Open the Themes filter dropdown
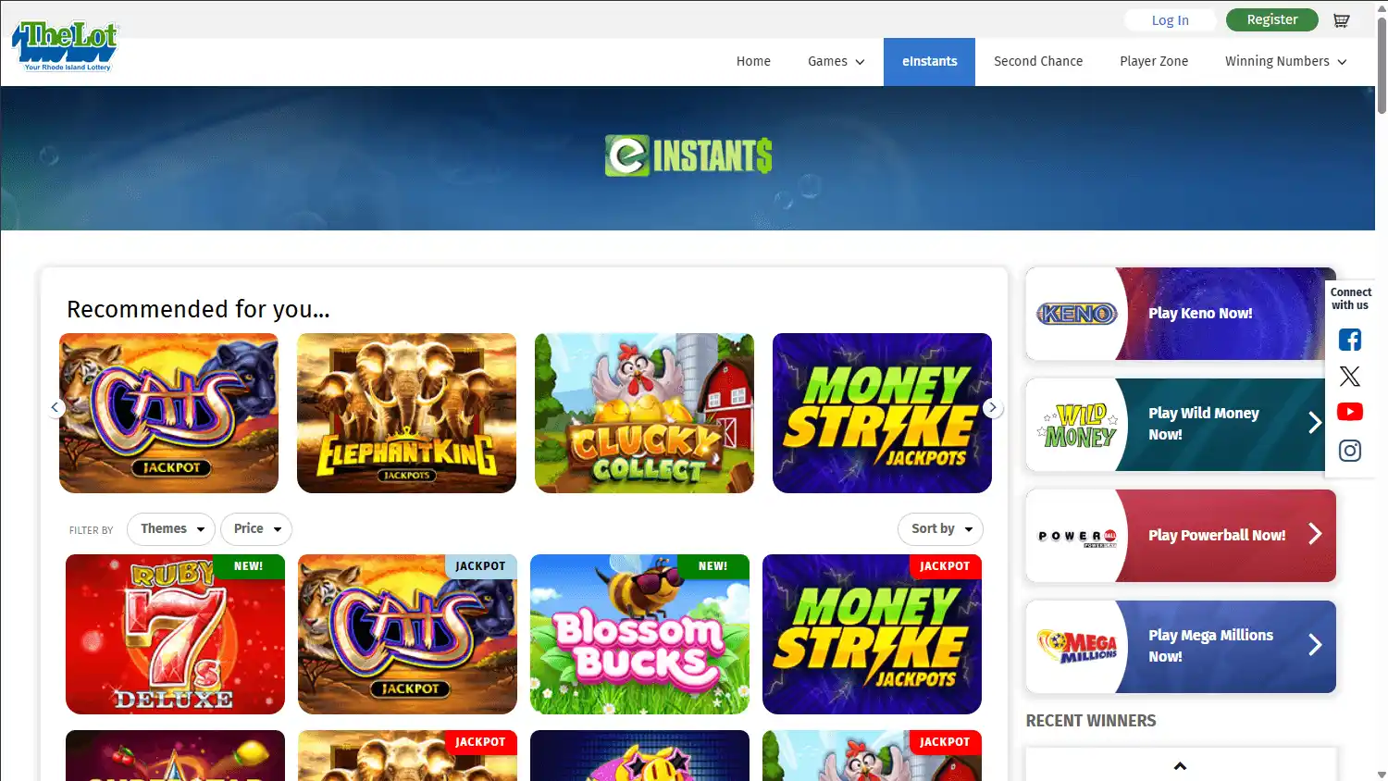The height and width of the screenshot is (781, 1388). coord(171,529)
